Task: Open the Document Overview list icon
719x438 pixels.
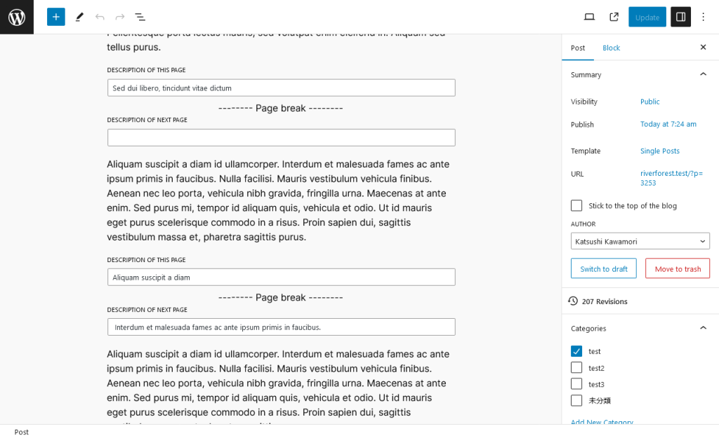Action: click(140, 17)
